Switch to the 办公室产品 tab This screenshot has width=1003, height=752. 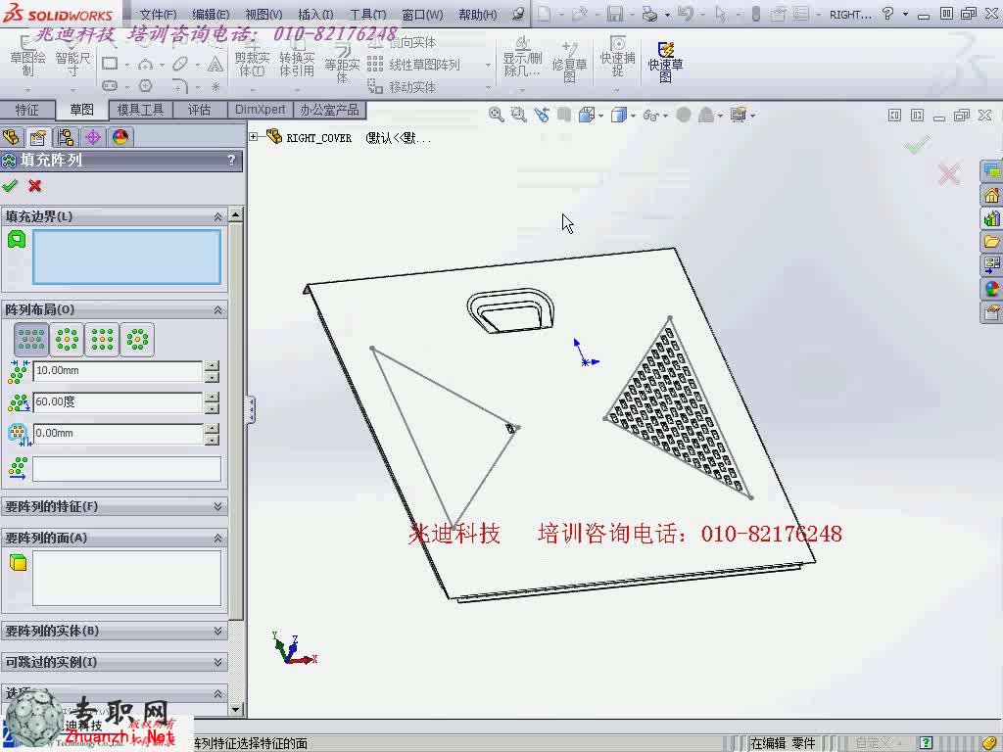click(x=329, y=110)
